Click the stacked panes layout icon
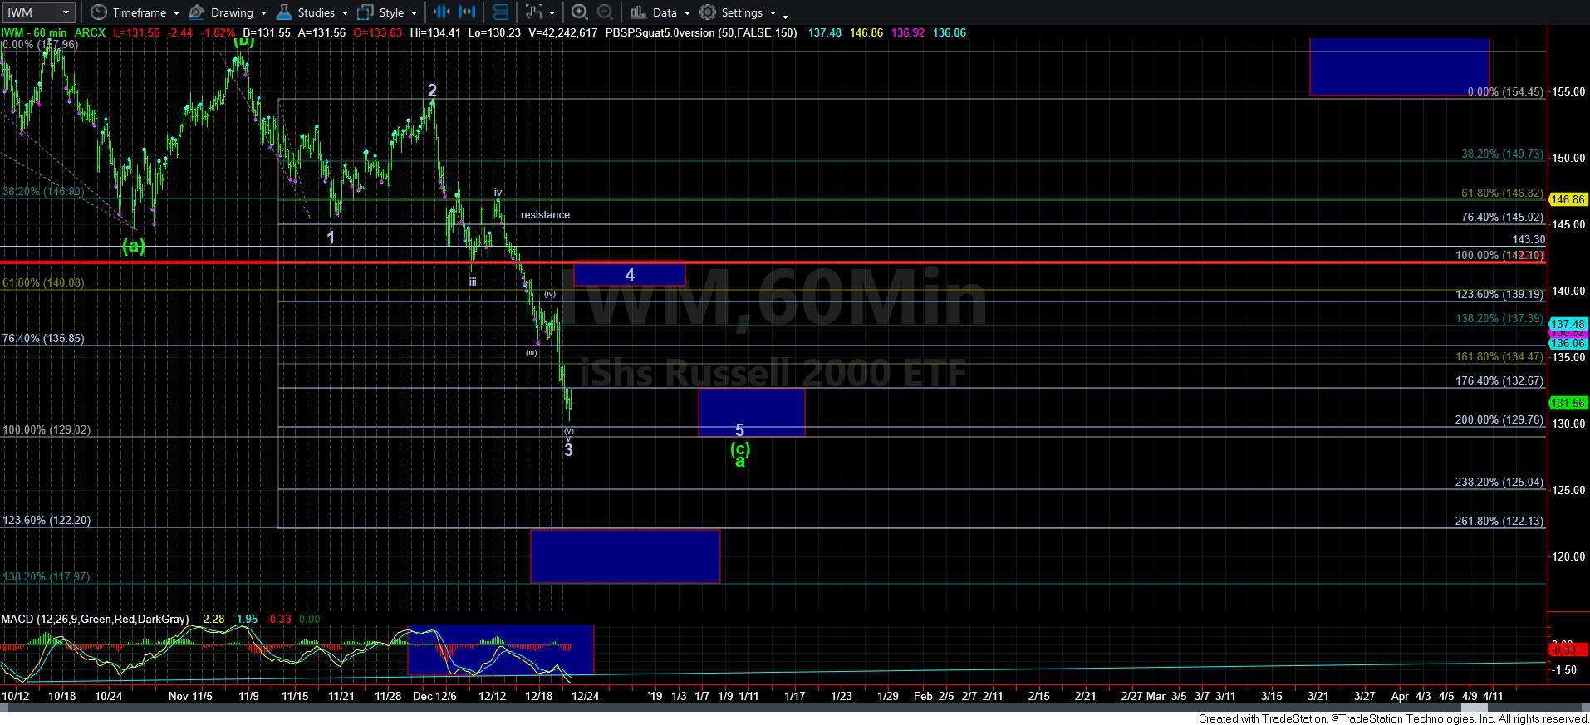1590x725 pixels. pos(500,12)
